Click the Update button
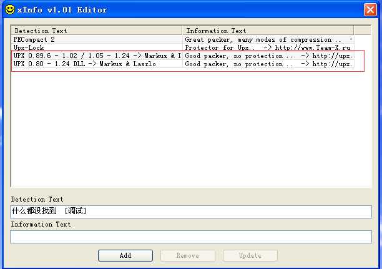 click(x=250, y=255)
